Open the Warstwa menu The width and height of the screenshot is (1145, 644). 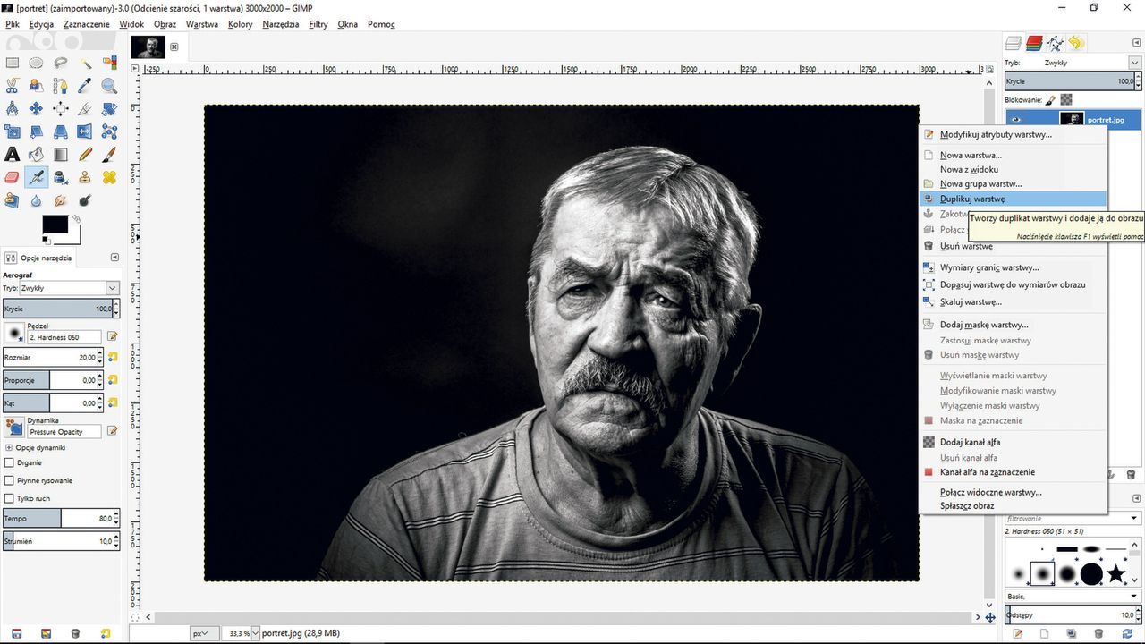pos(201,24)
